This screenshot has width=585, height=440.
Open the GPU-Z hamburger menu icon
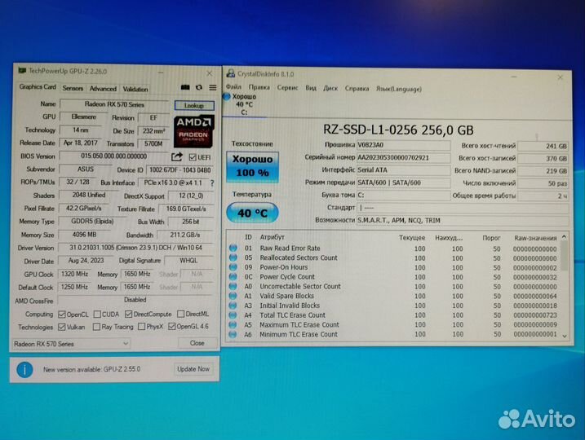[213, 87]
